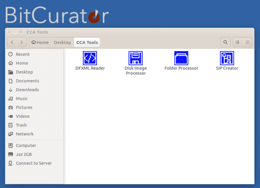Launch the SIP Creator icon
This screenshot has width=260, height=188.
click(x=227, y=58)
